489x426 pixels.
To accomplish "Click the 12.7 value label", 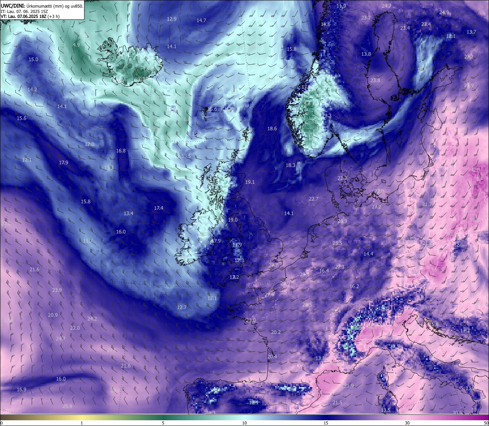I will tap(182, 307).
